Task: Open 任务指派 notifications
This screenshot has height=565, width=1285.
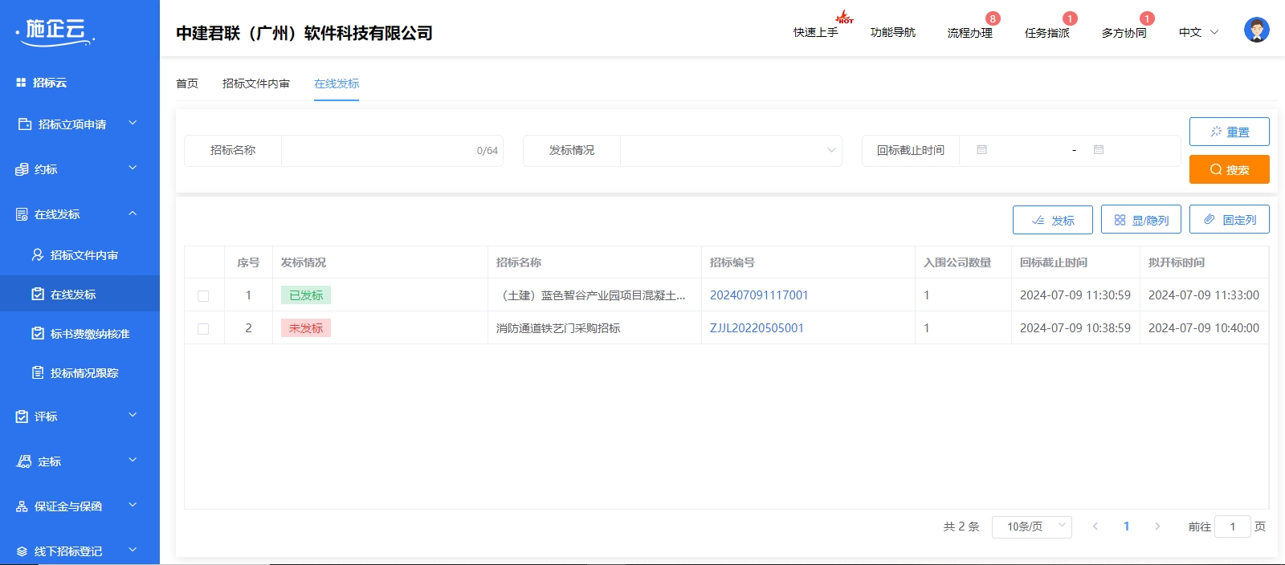Action: click(1046, 32)
